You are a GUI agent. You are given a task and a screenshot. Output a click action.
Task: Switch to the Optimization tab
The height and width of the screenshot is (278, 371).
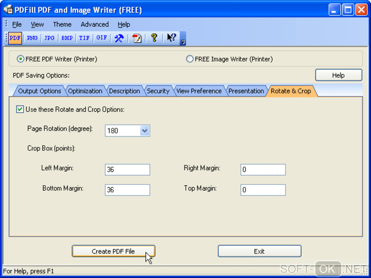pos(85,91)
